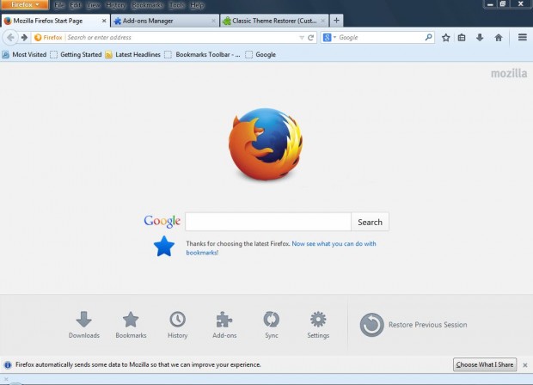Open the orange Firefox application menu button
This screenshot has height=385, width=533.
click(25, 5)
